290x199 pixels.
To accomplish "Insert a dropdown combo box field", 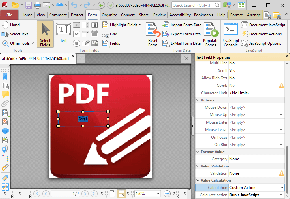I will click(85, 34).
